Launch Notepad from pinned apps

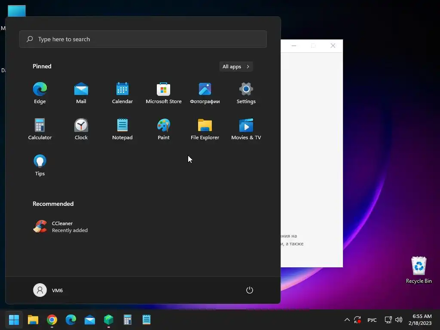122,129
